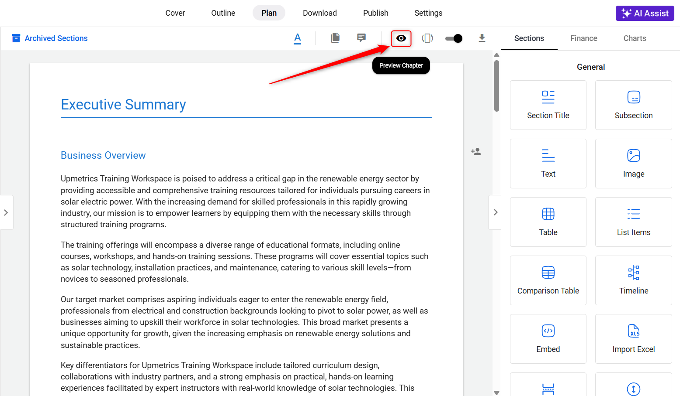Click the Preview Chapter eye icon
The width and height of the screenshot is (680, 396).
(x=401, y=38)
